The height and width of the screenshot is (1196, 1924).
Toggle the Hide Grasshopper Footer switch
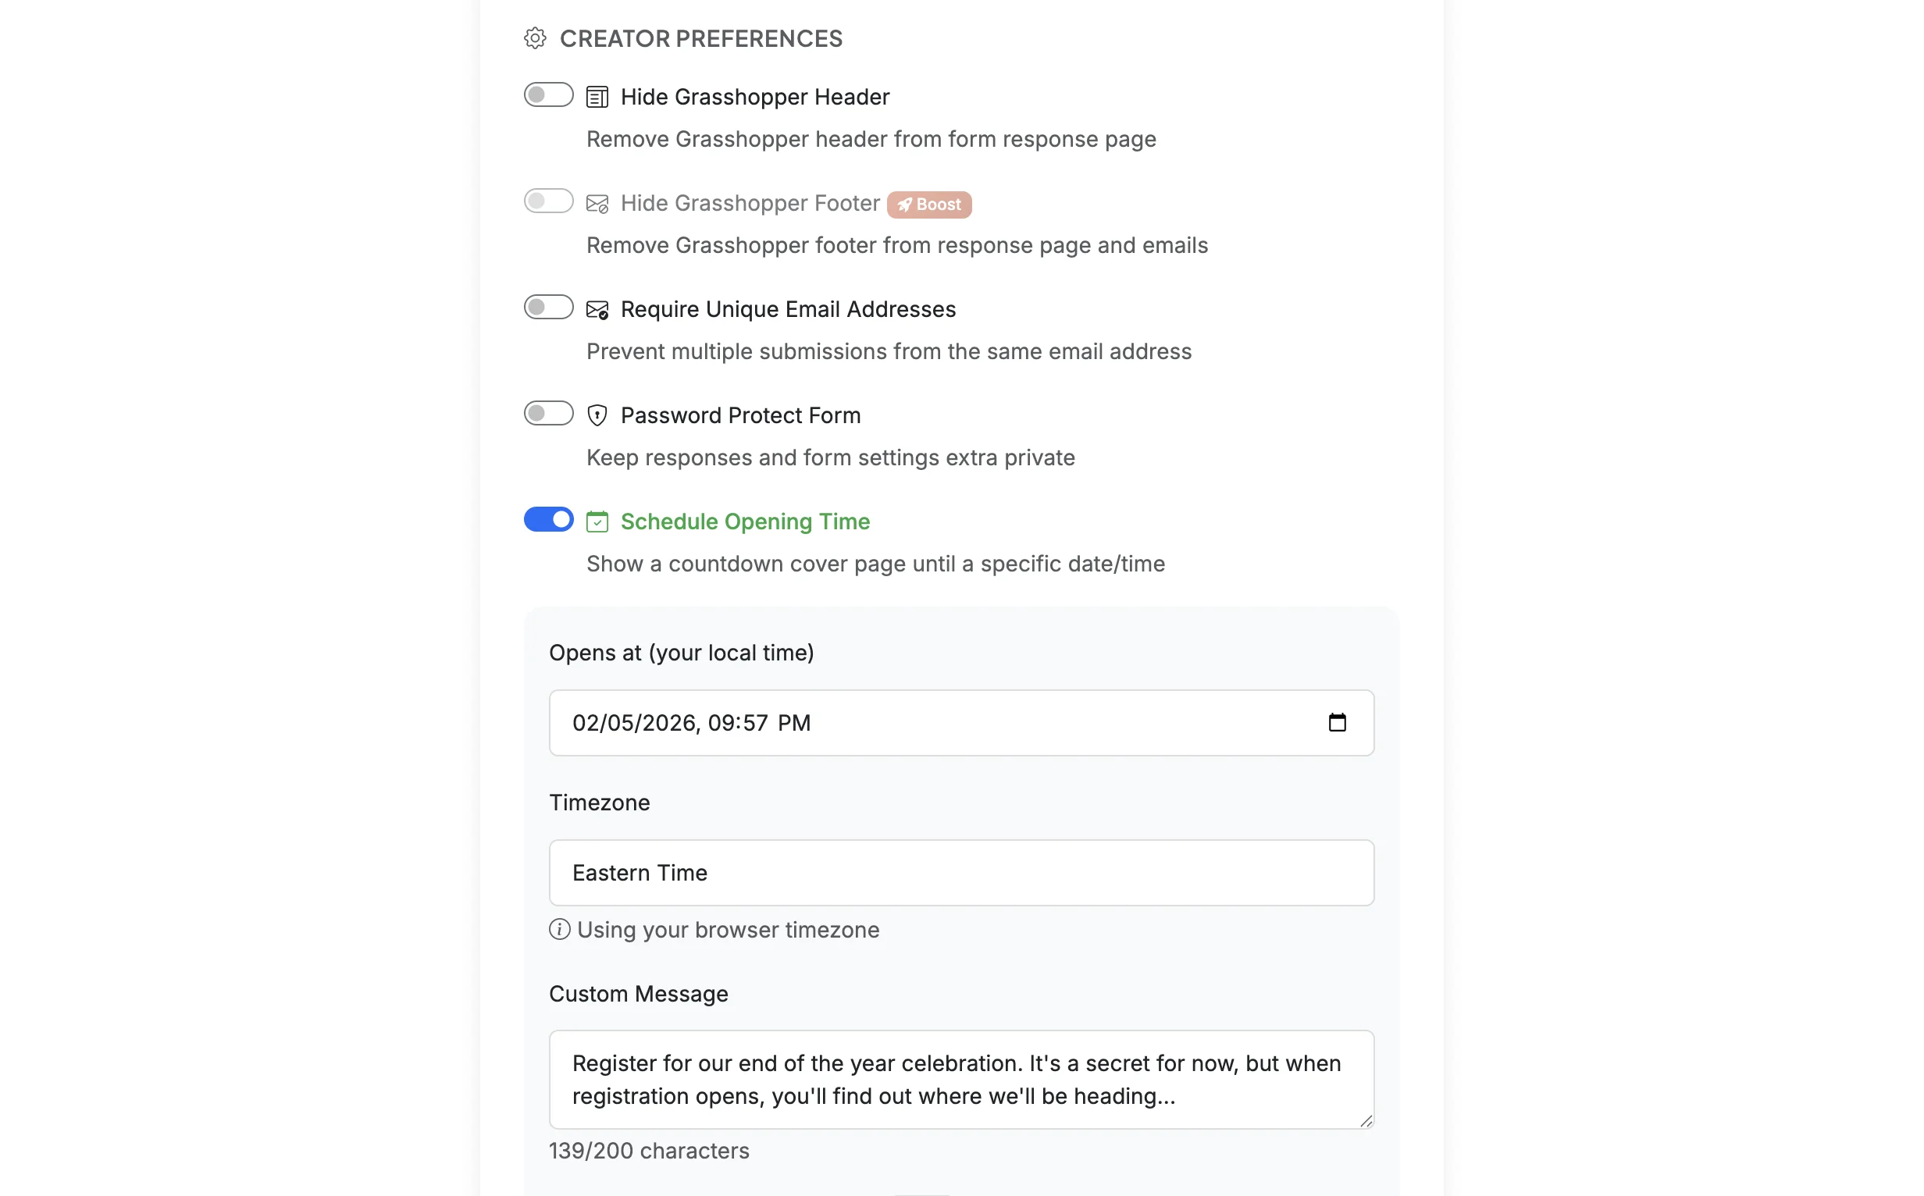[x=548, y=201]
